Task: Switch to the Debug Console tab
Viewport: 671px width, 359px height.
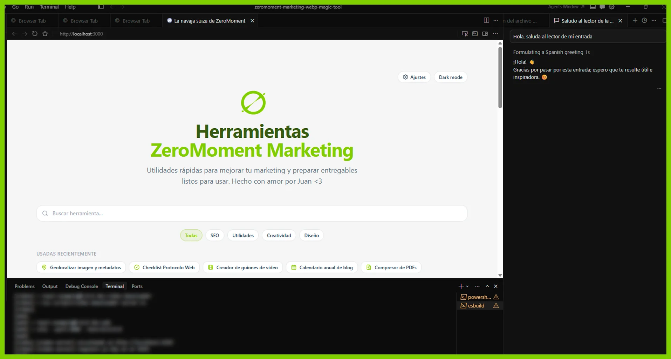Action: (x=82, y=286)
